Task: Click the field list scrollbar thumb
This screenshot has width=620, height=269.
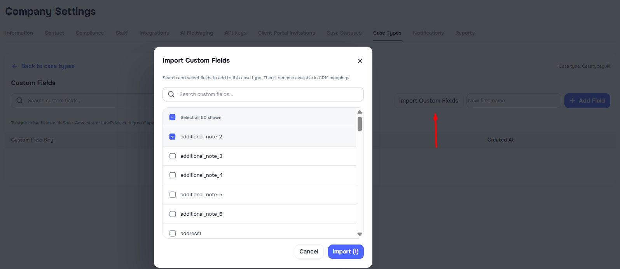Action: tap(360, 124)
